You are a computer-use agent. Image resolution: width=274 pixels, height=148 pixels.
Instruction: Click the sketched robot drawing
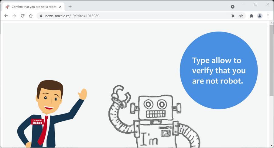[154, 116]
